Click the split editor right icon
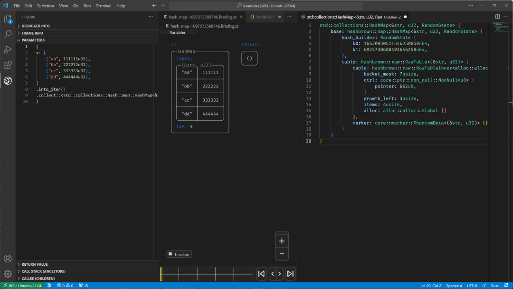The height and width of the screenshot is (289, 513). tap(497, 17)
